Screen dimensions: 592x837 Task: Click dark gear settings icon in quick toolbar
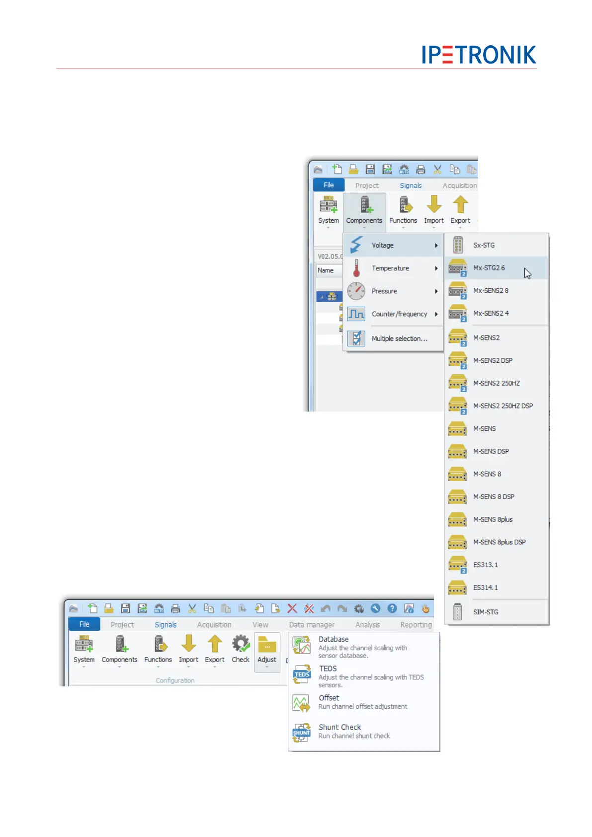tap(359, 608)
